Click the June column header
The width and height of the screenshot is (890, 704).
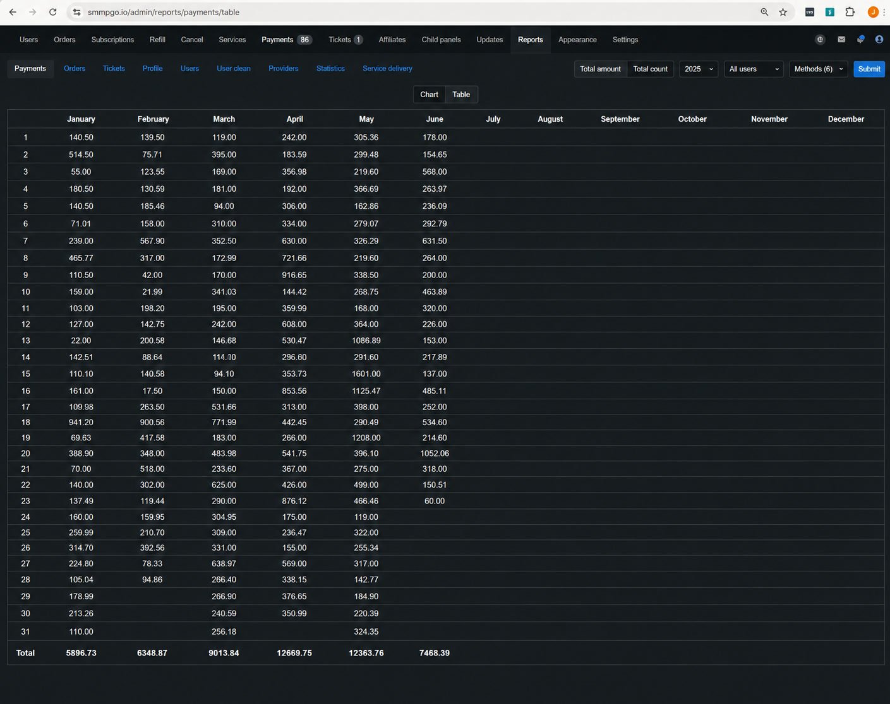(435, 119)
